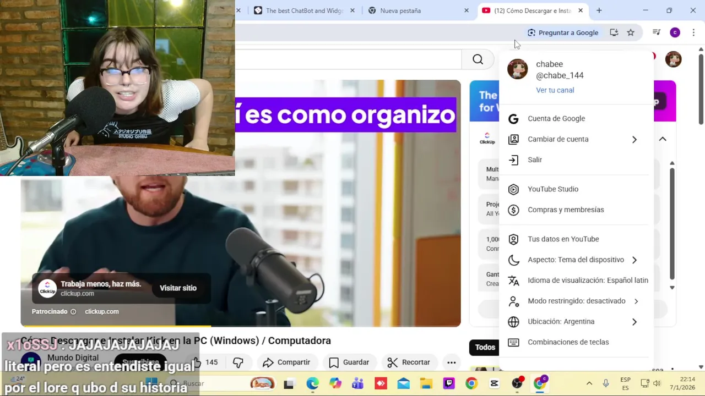705x396 pixels.
Task: Click the Preguntar a Google button
Action: (x=563, y=32)
